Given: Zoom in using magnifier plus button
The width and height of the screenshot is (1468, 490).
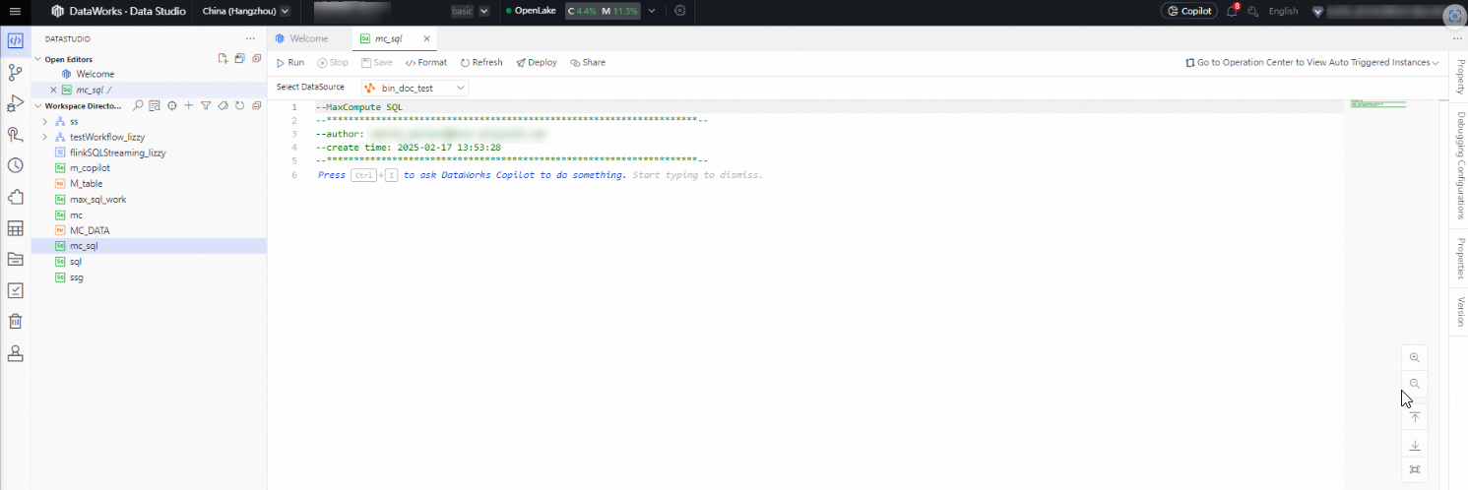Looking at the screenshot, I should coord(1415,357).
